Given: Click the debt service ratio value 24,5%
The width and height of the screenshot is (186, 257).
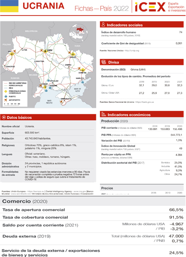Looking at the screenshot, I should (176, 252).
